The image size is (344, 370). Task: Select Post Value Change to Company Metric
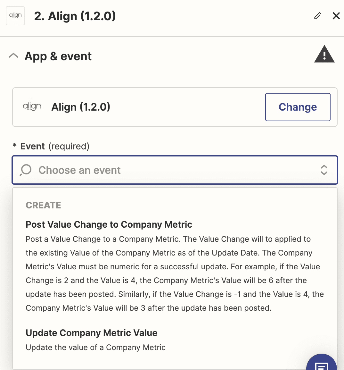pos(109,224)
